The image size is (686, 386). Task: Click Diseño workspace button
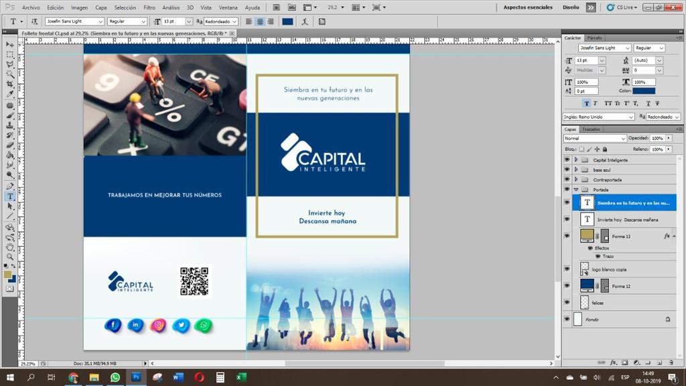point(571,7)
